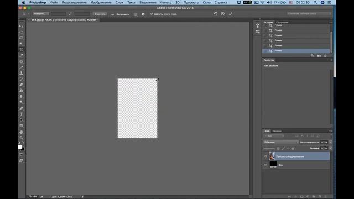The width and height of the screenshot is (354, 199).
Task: Switch to the 'Операции' tab
Action: pyautogui.click(x=282, y=22)
